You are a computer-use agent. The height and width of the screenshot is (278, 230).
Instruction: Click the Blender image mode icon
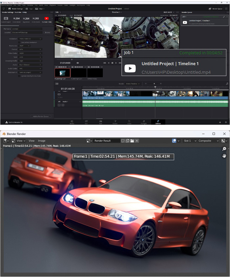[13, 140]
